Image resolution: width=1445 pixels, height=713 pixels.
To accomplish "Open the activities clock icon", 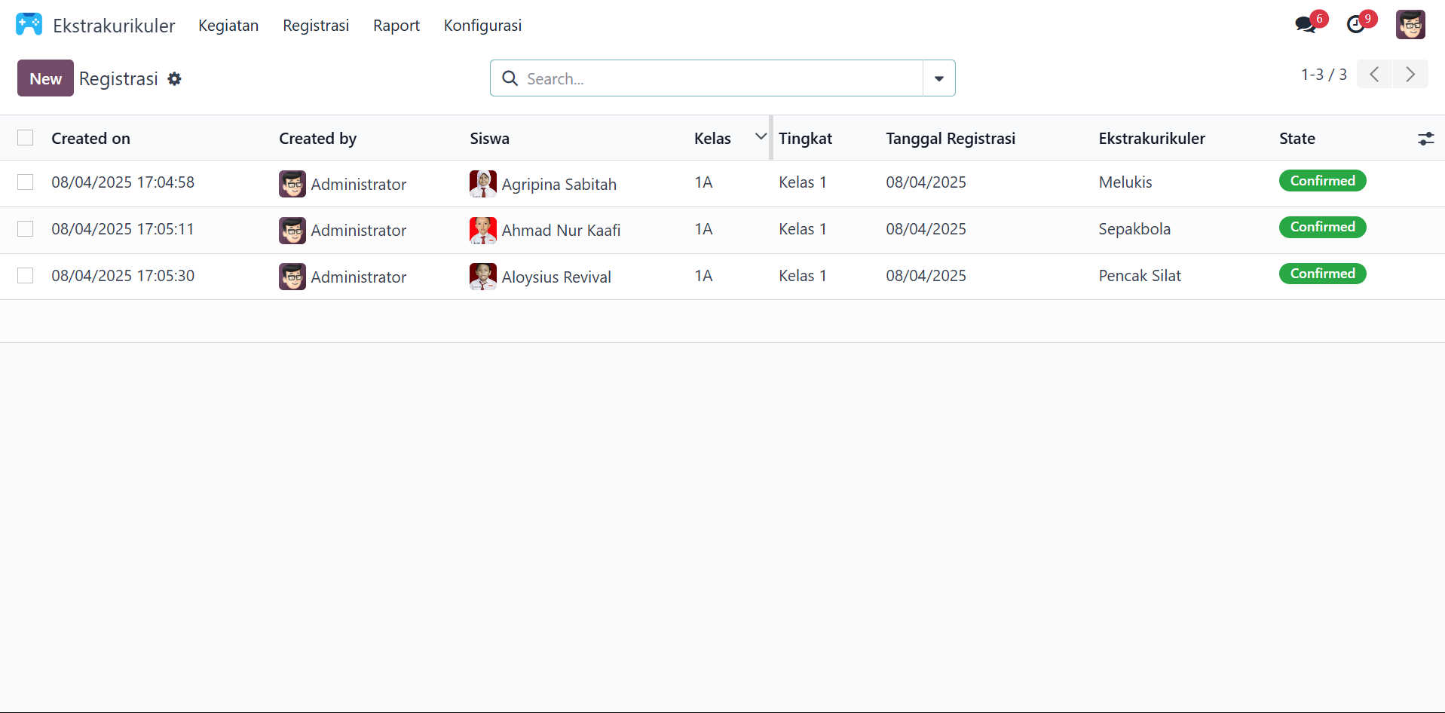I will pyautogui.click(x=1355, y=25).
